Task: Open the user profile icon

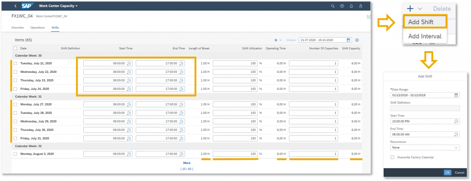Action: 361,6
